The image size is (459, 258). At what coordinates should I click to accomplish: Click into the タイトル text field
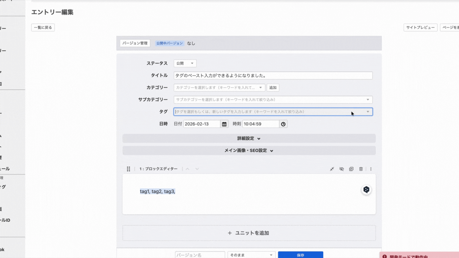(x=273, y=76)
